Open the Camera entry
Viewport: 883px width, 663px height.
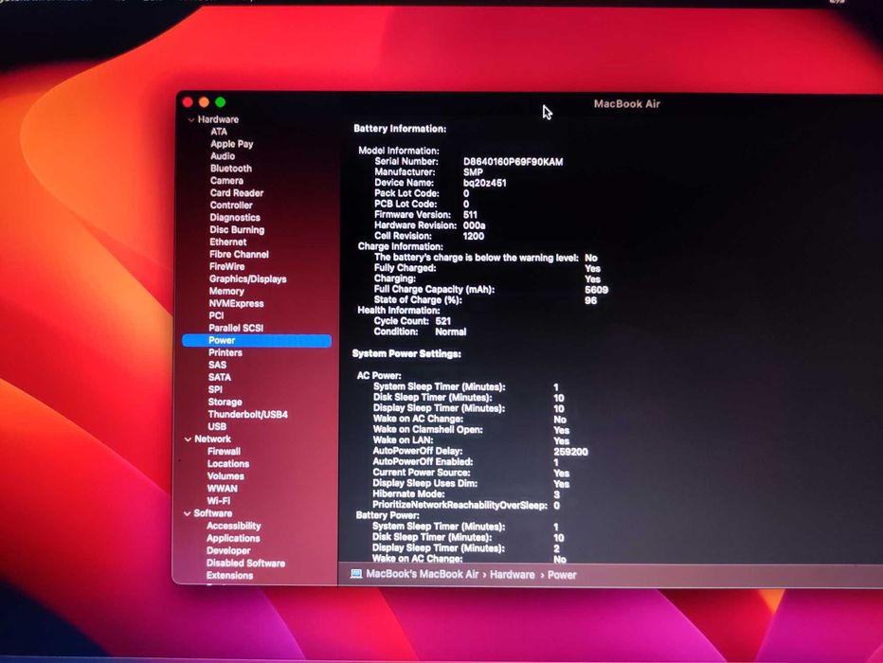click(x=226, y=181)
